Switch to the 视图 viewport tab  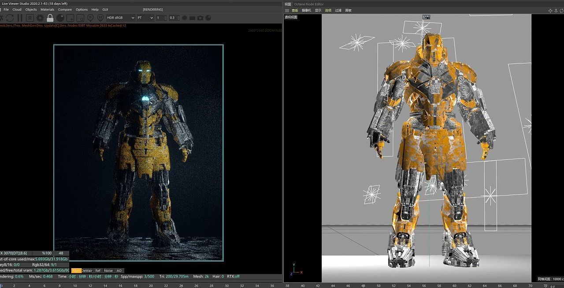coord(288,4)
